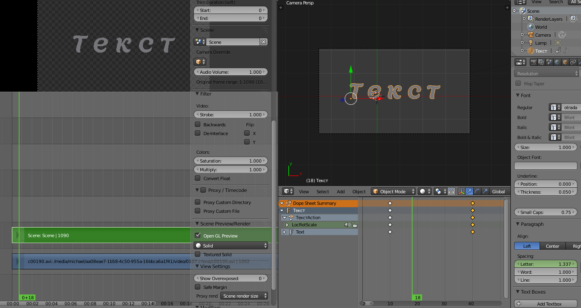This screenshot has height=308, width=581.
Task: Enable Proxy Custom Directory checkbox
Action: pyautogui.click(x=198, y=202)
